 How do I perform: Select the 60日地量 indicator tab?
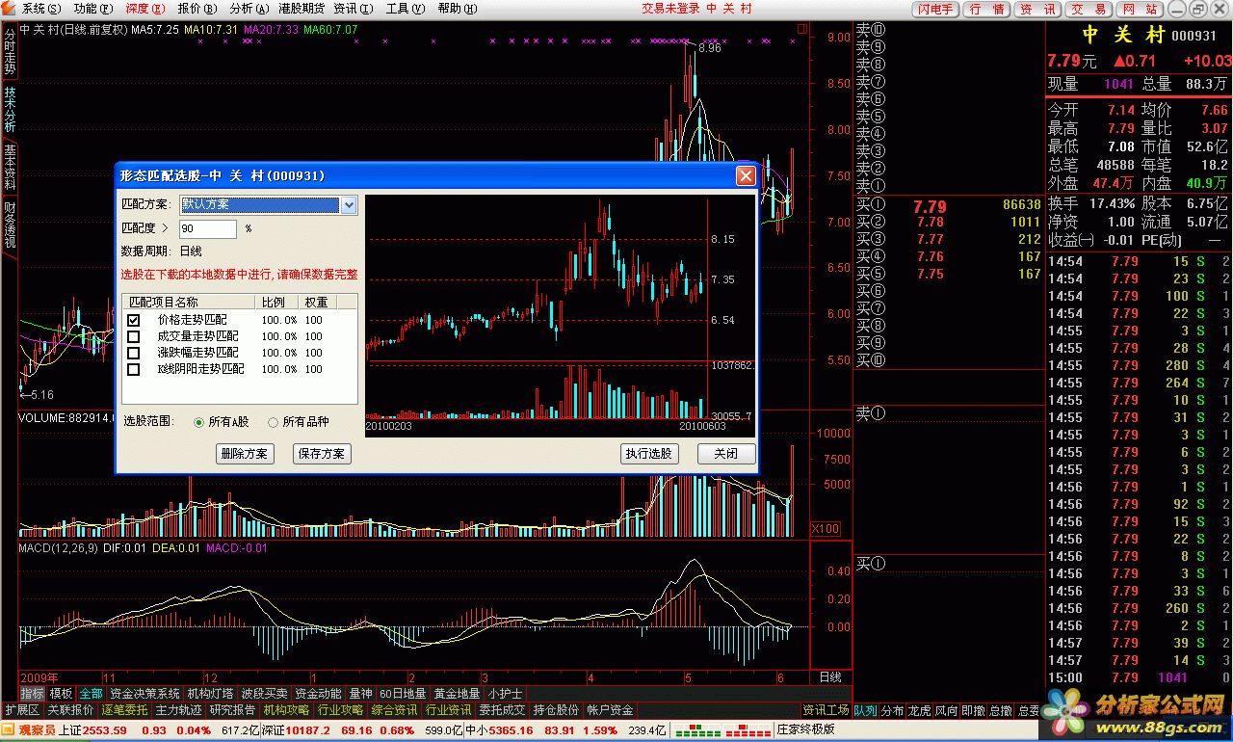tap(403, 694)
